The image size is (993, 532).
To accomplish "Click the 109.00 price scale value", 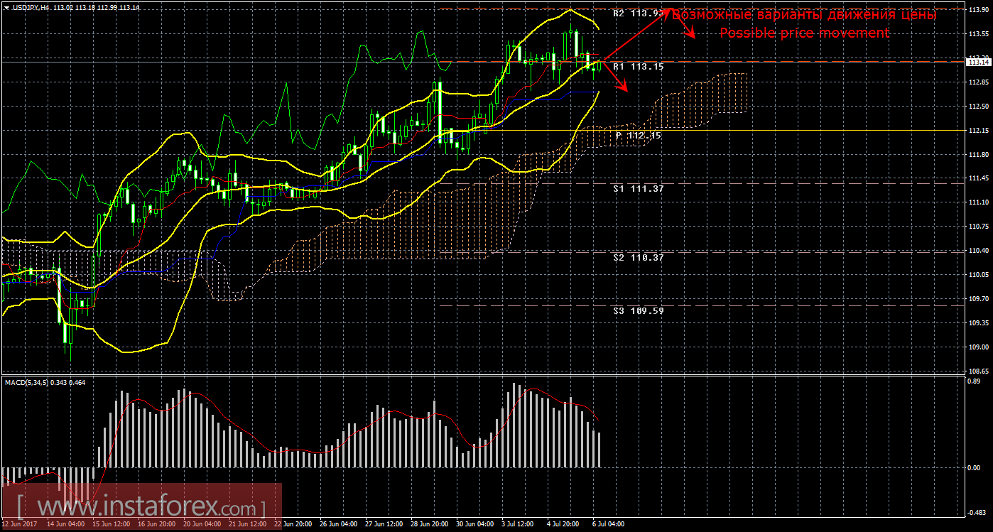I will pos(979,347).
